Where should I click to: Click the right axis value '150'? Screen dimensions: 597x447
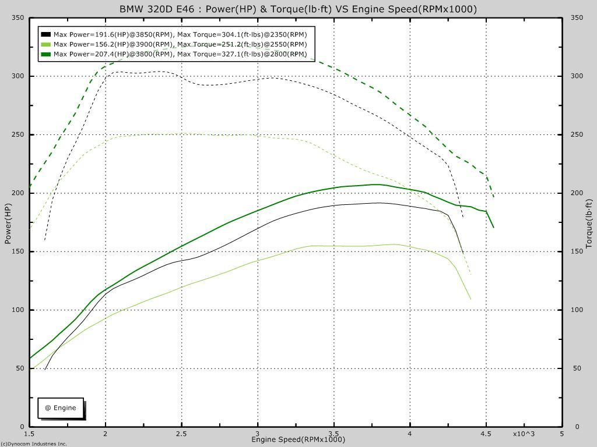click(577, 251)
